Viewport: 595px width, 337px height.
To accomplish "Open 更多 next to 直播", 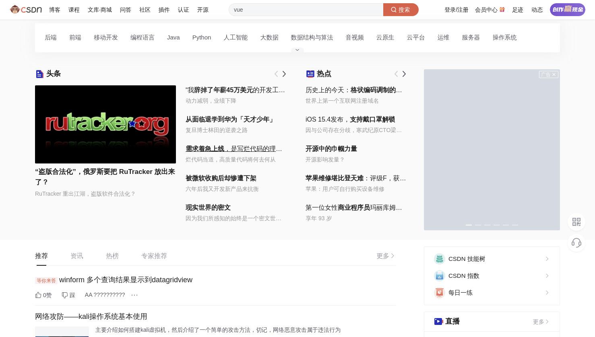I will pyautogui.click(x=541, y=322).
